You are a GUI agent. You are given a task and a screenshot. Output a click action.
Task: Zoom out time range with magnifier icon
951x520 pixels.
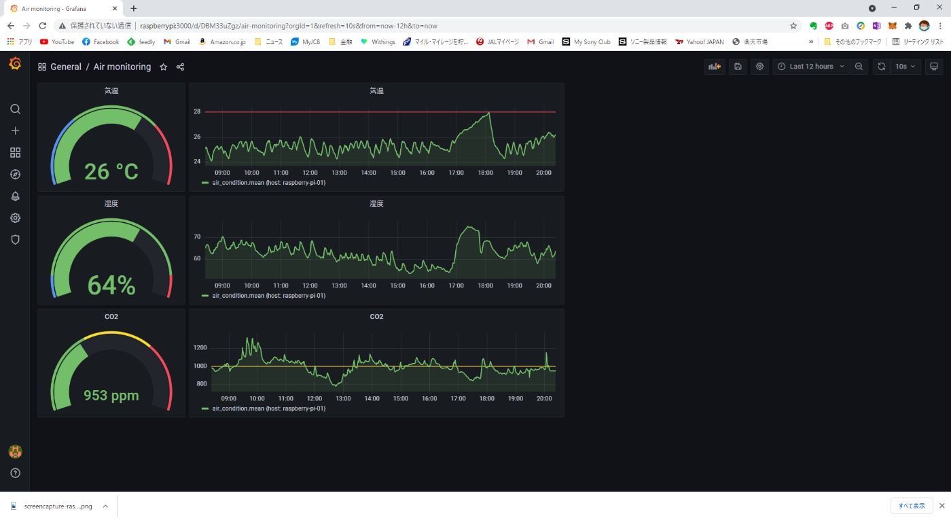(859, 67)
